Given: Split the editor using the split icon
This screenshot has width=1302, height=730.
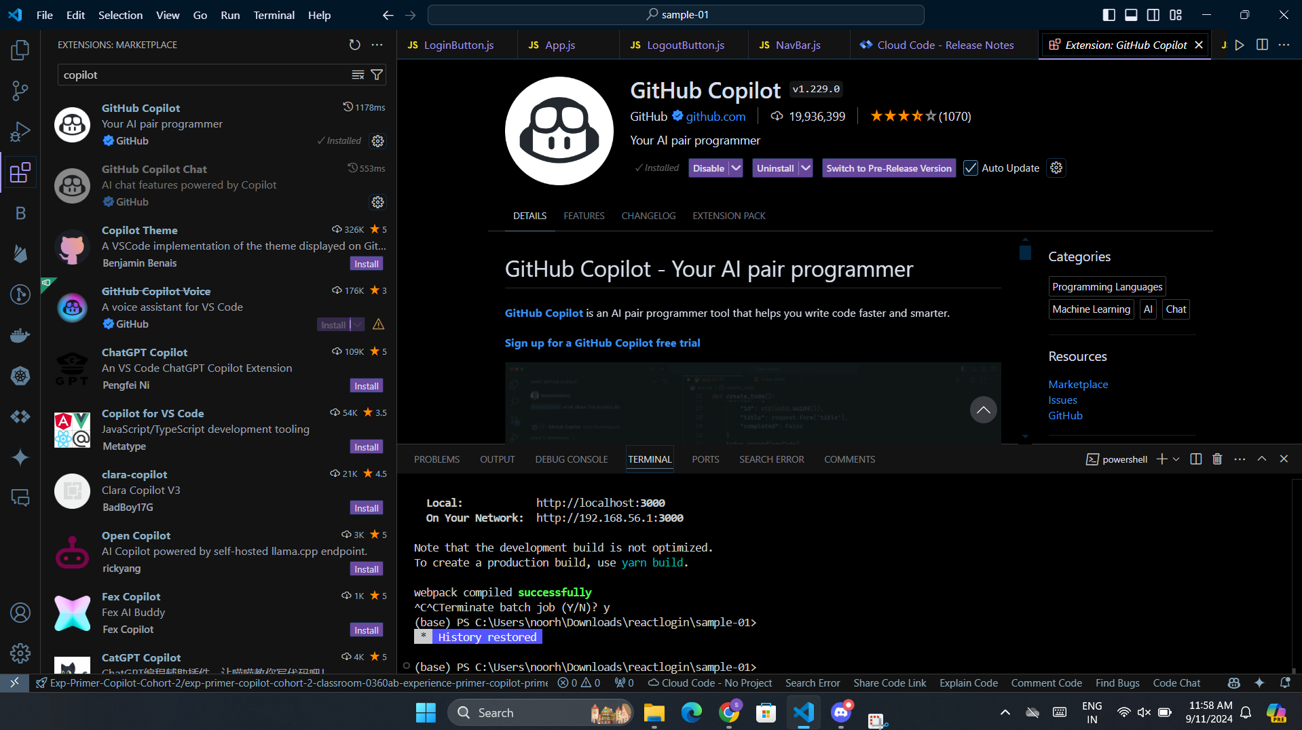Looking at the screenshot, I should pos(1262,45).
